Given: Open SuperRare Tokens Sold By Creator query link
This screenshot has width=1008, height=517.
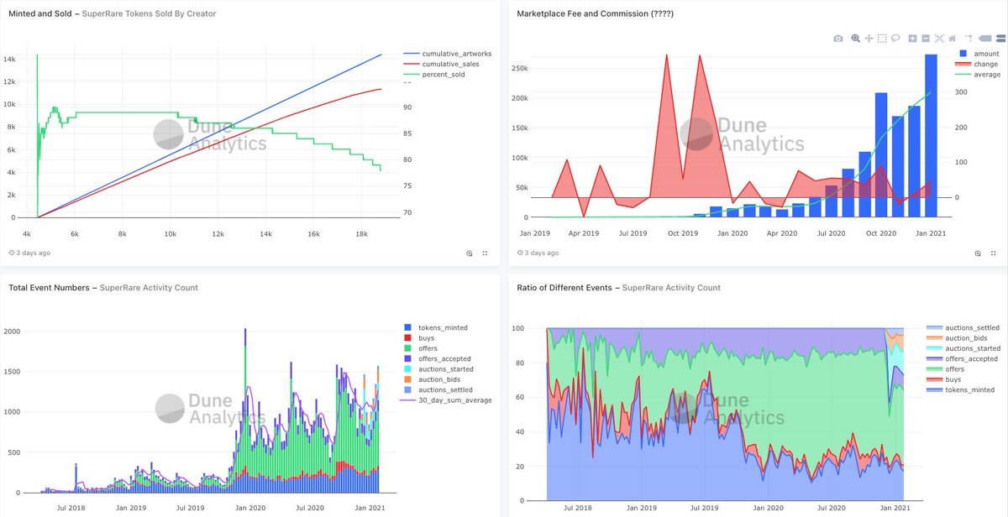Looking at the screenshot, I should [x=150, y=14].
